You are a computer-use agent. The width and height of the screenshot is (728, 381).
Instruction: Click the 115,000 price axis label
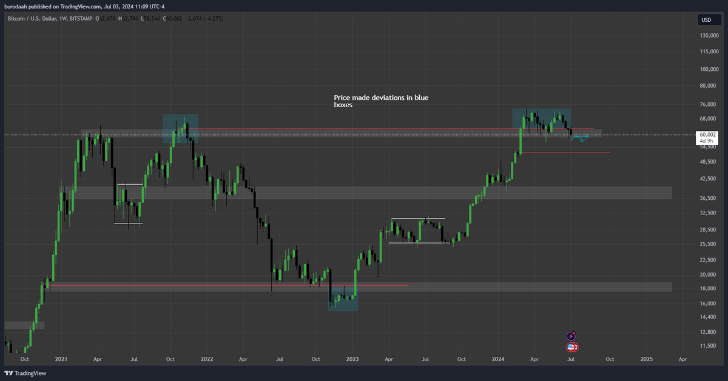709,52
